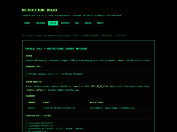Open the MAP tab
The width and height of the screenshot is (177, 132).
pyautogui.click(x=77, y=23)
